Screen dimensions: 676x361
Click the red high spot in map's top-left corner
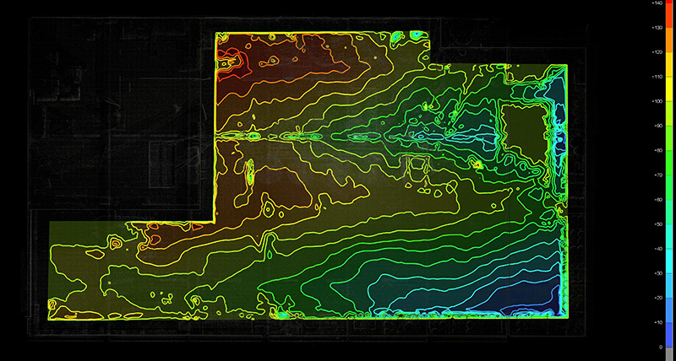(x=230, y=57)
